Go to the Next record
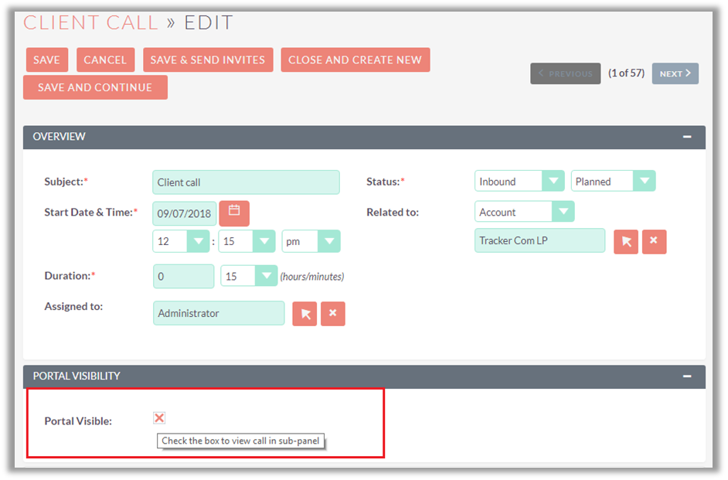This screenshot has width=728, height=480. coord(675,74)
